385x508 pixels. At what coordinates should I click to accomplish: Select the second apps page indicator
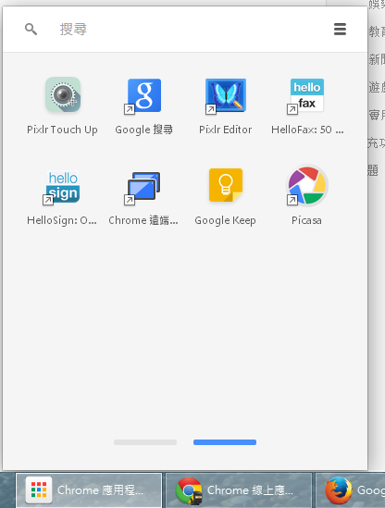(225, 442)
